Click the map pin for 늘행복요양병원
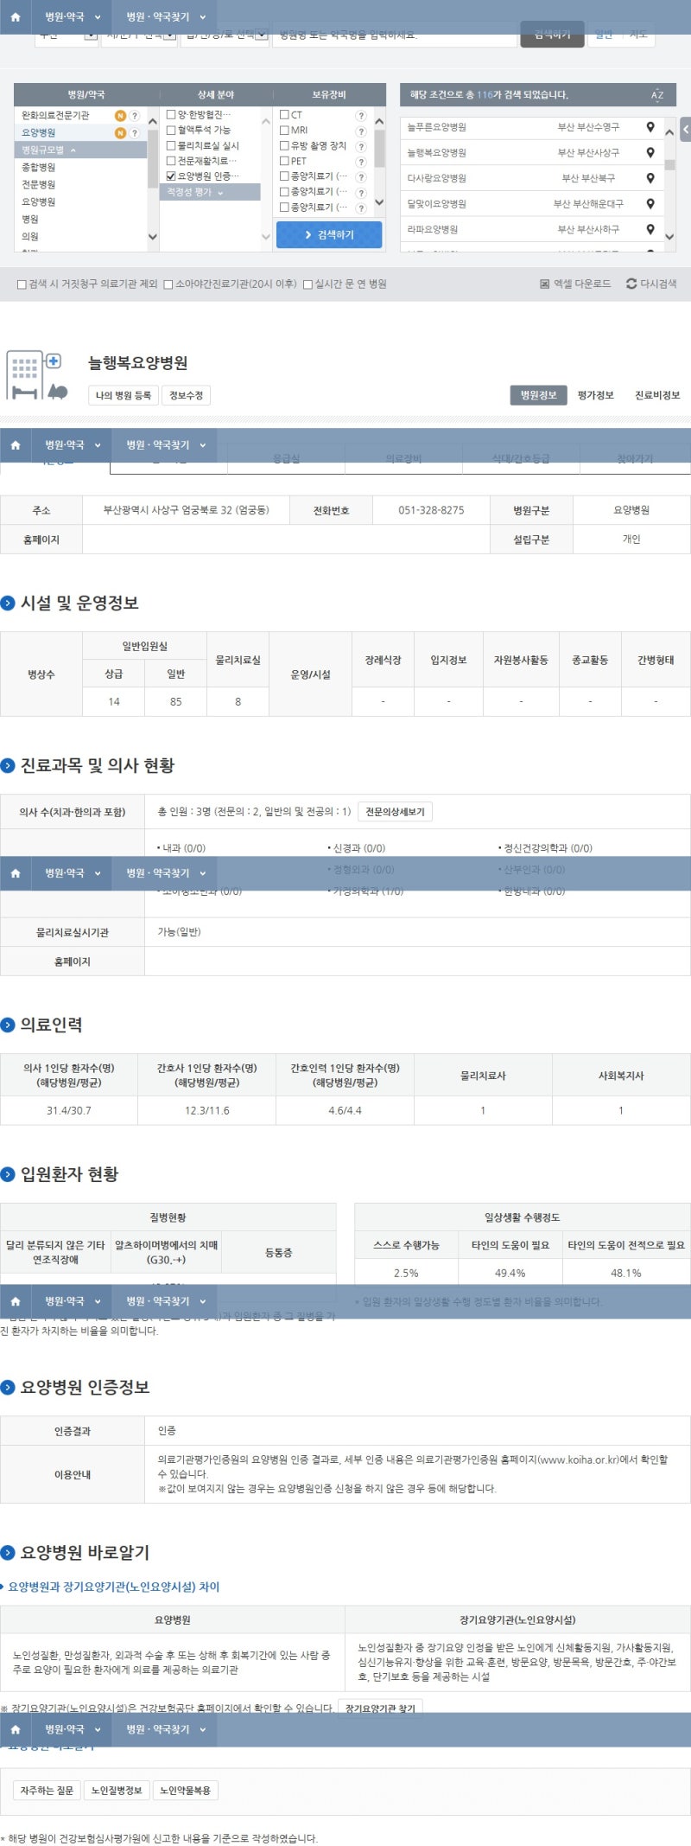Viewport: 691px width, 1846px height. pyautogui.click(x=650, y=152)
